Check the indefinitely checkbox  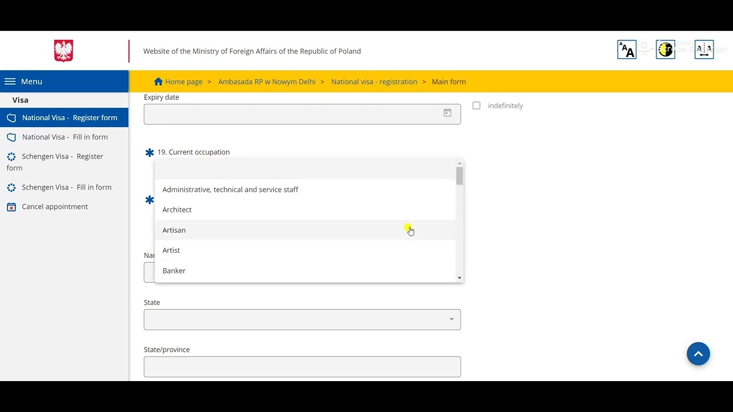point(476,106)
